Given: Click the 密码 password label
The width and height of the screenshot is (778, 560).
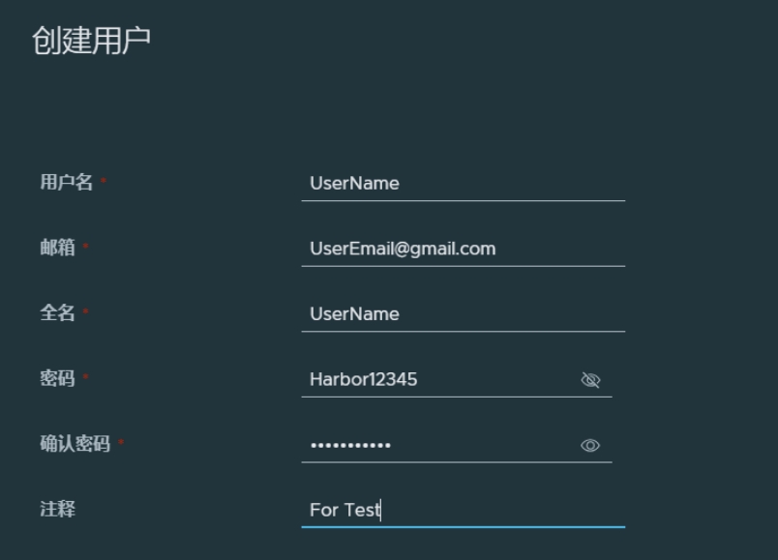Looking at the screenshot, I should click(57, 378).
